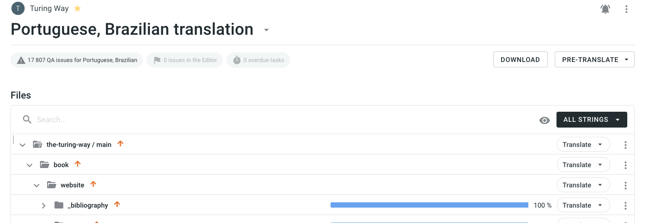Click the search magnifier icon
The height and width of the screenshot is (223, 651).
click(27, 120)
